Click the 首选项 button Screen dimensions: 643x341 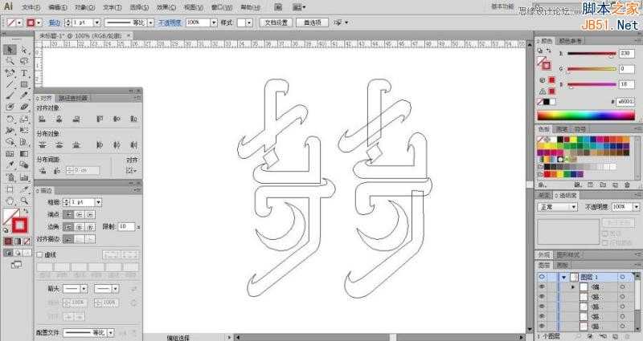312,22
